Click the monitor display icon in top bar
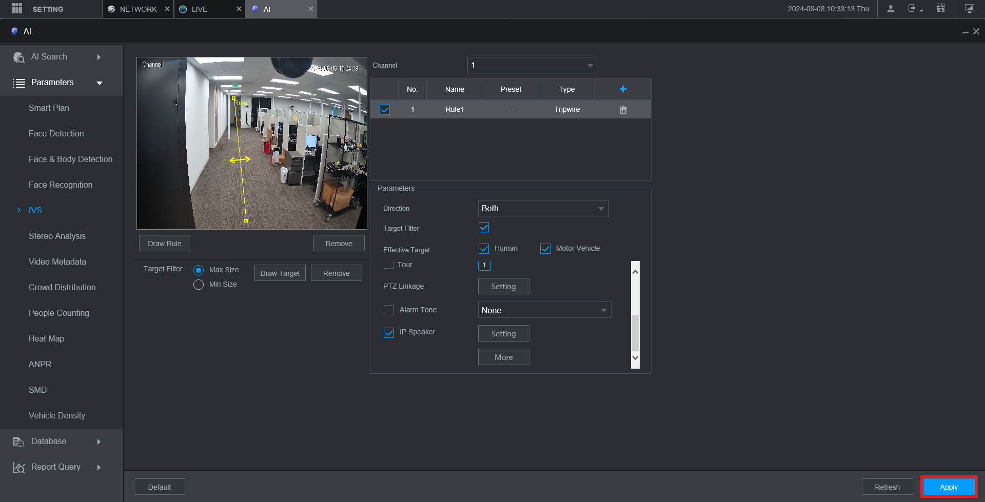This screenshot has width=985, height=502. click(x=969, y=9)
